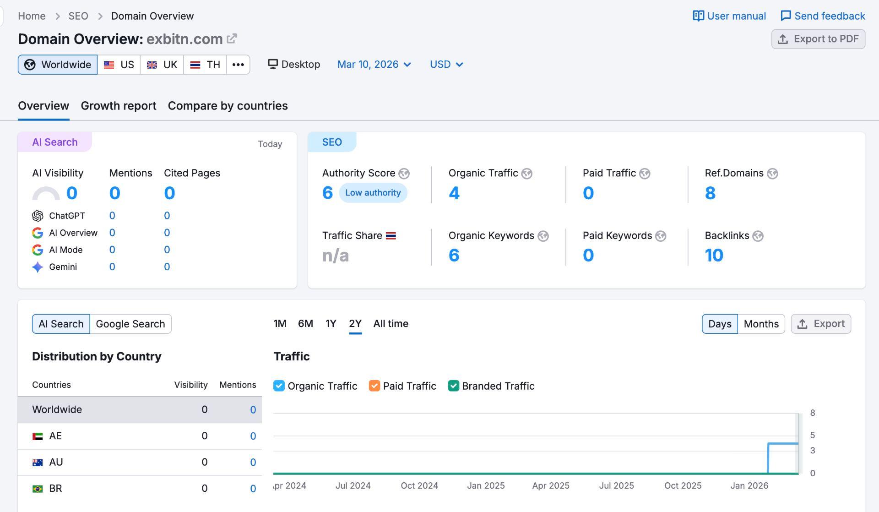Click Google icon for AI Overview
This screenshot has height=512, width=879.
click(38, 233)
